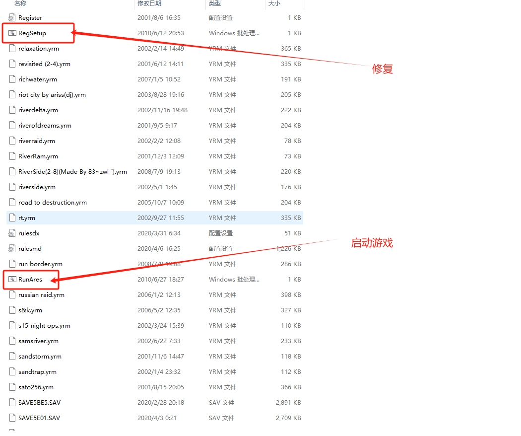
Task: Click the riot city by ariss(dj).yrm icon
Action: (x=12, y=95)
